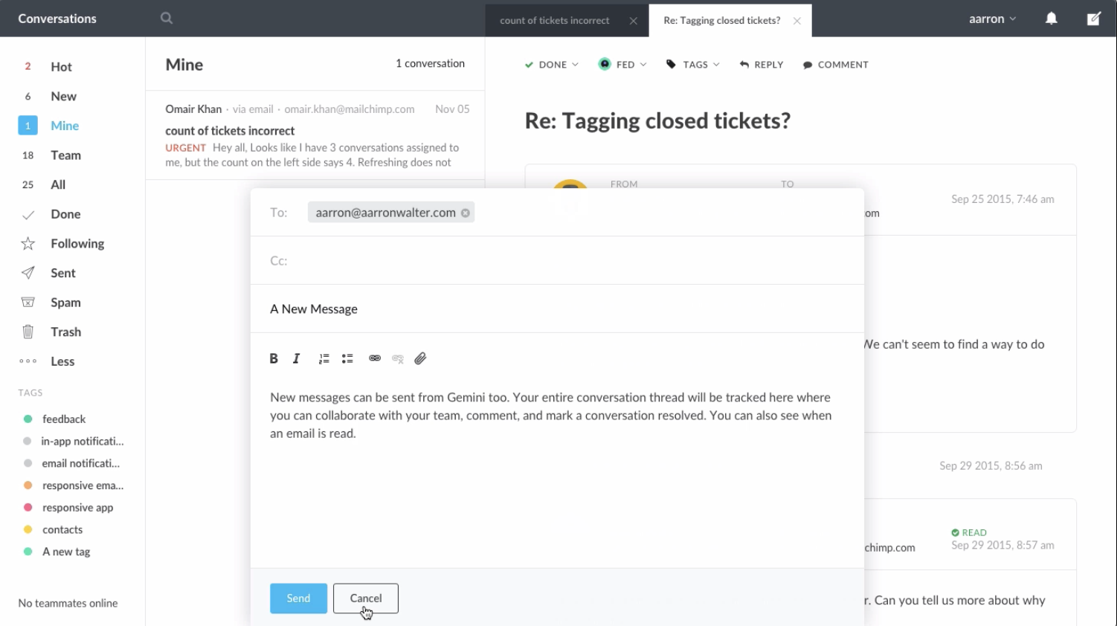This screenshot has height=626, width=1117.
Task: Remove aarron@aarronwalter.com recipient chip
Action: click(466, 213)
